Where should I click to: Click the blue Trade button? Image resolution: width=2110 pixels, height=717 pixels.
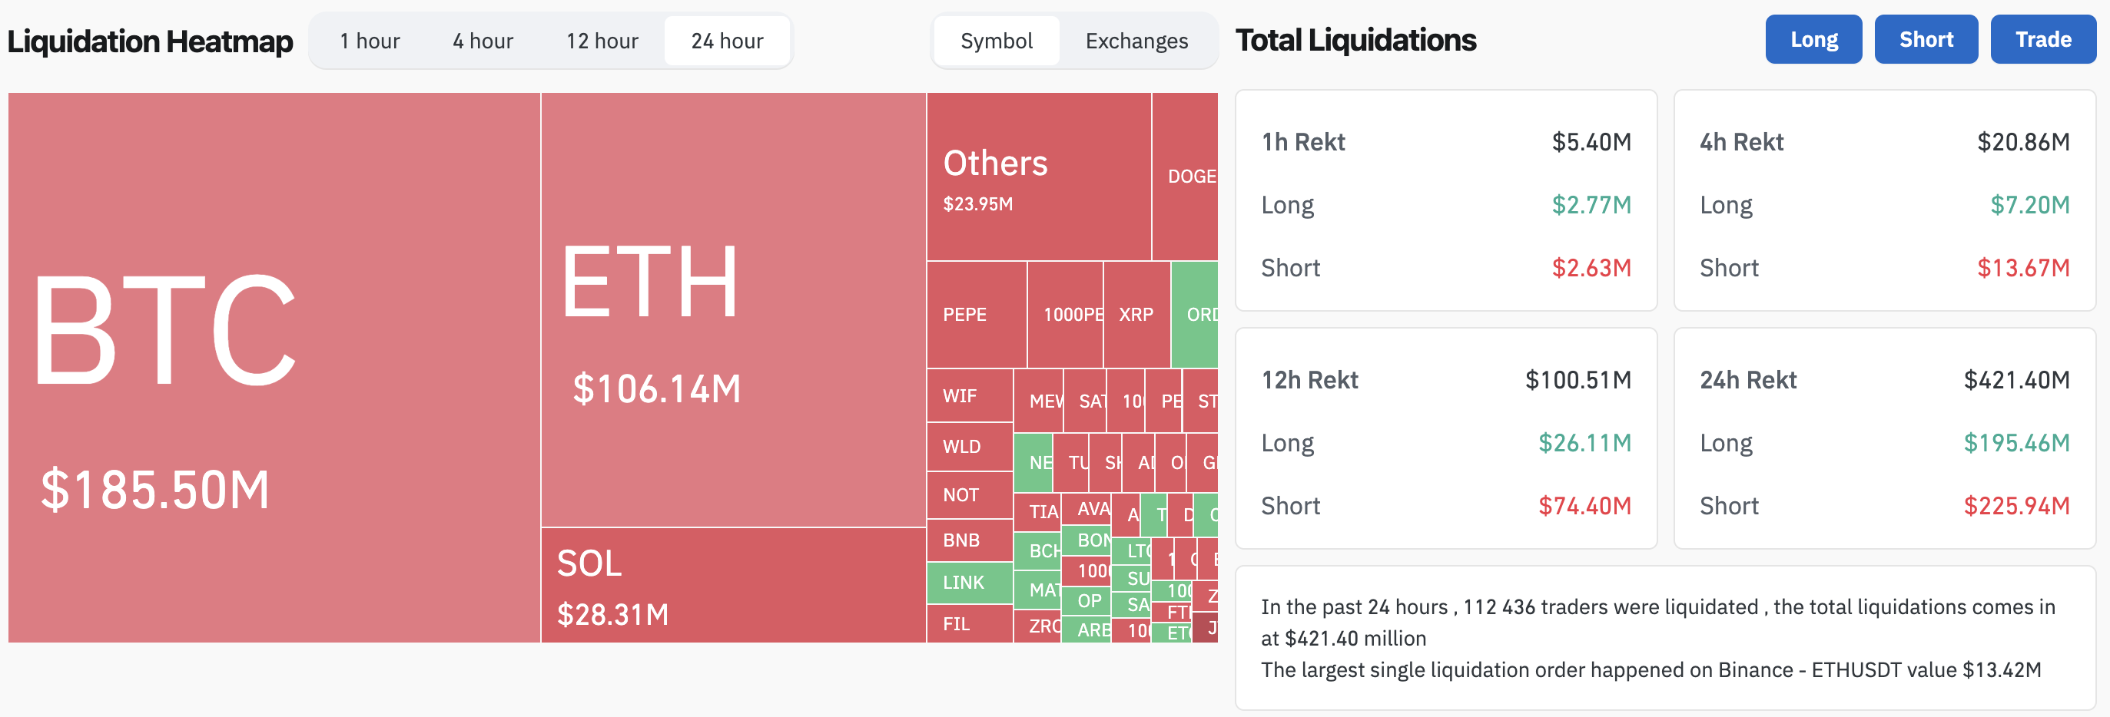(2043, 39)
